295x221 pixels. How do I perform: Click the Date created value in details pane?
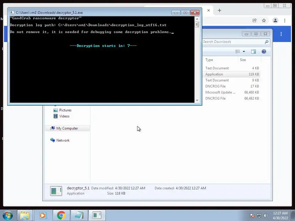click(191, 188)
